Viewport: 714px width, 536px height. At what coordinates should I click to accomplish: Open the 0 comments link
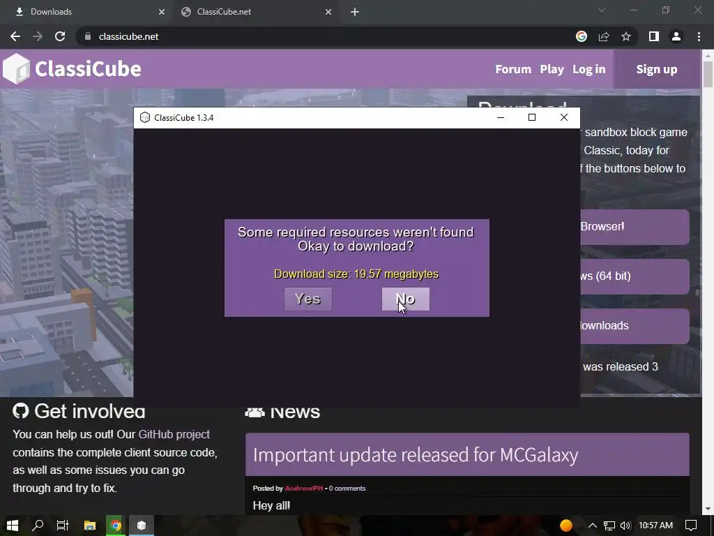(347, 488)
